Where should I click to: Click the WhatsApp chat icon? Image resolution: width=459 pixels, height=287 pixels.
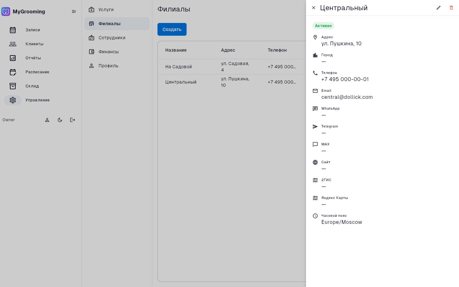coord(315,109)
